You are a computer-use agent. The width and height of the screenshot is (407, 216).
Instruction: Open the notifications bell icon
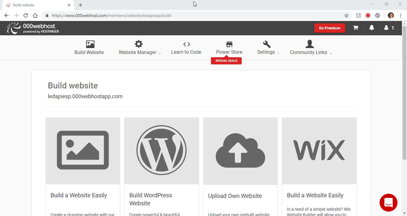(371, 28)
